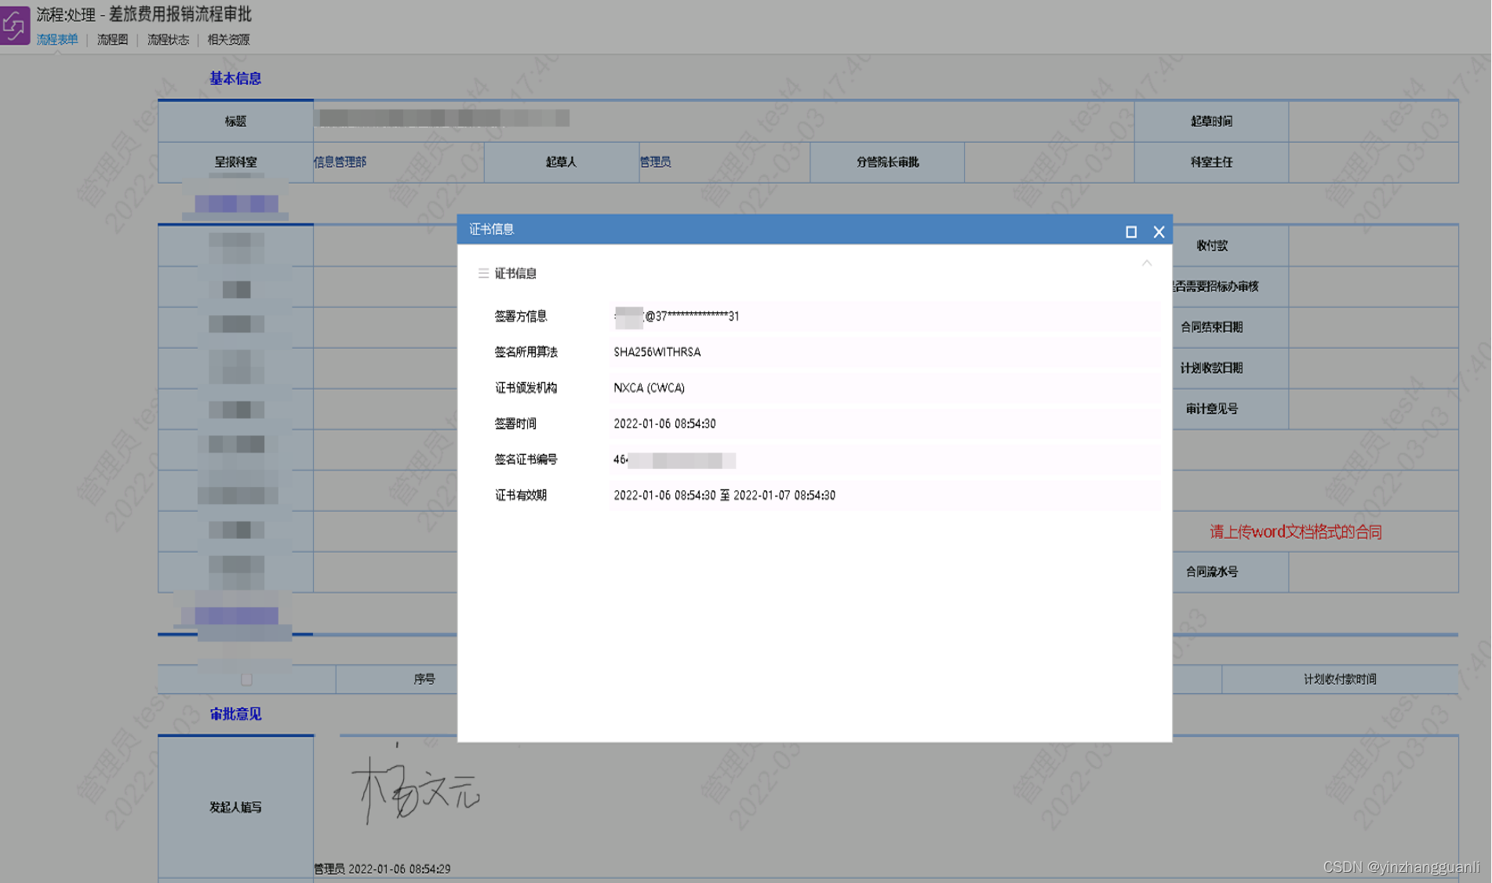Open the 信息管理部 department link
Image resolution: width=1492 pixels, height=883 pixels.
click(x=340, y=162)
